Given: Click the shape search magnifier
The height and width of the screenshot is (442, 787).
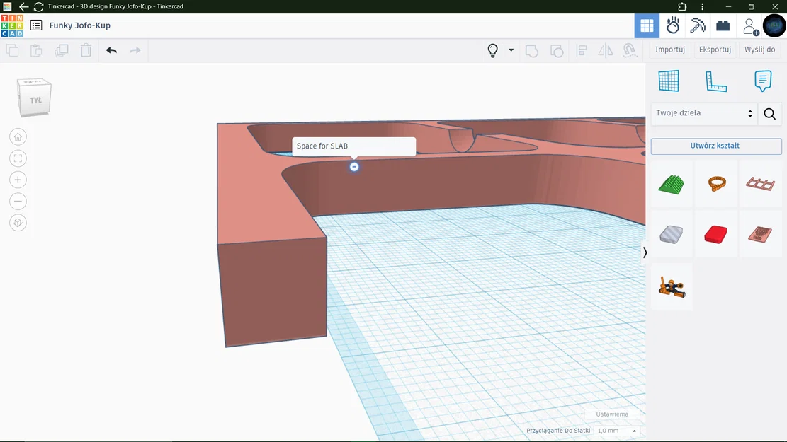Looking at the screenshot, I should pos(769,114).
